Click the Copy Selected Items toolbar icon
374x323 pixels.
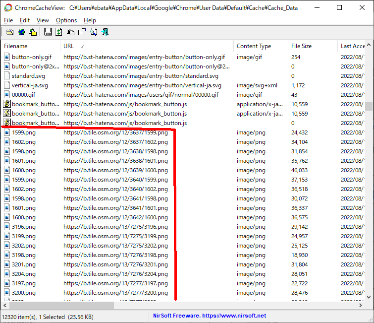(x=70, y=32)
